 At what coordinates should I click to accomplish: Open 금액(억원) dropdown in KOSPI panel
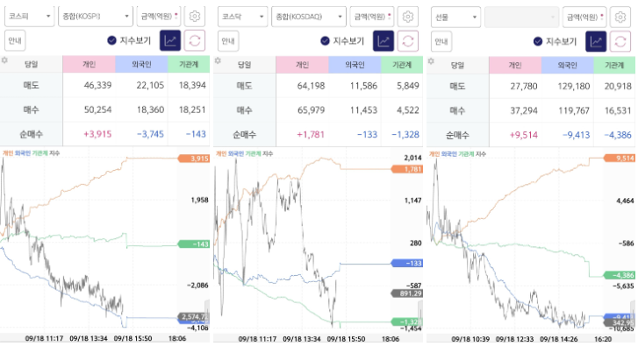[159, 17]
